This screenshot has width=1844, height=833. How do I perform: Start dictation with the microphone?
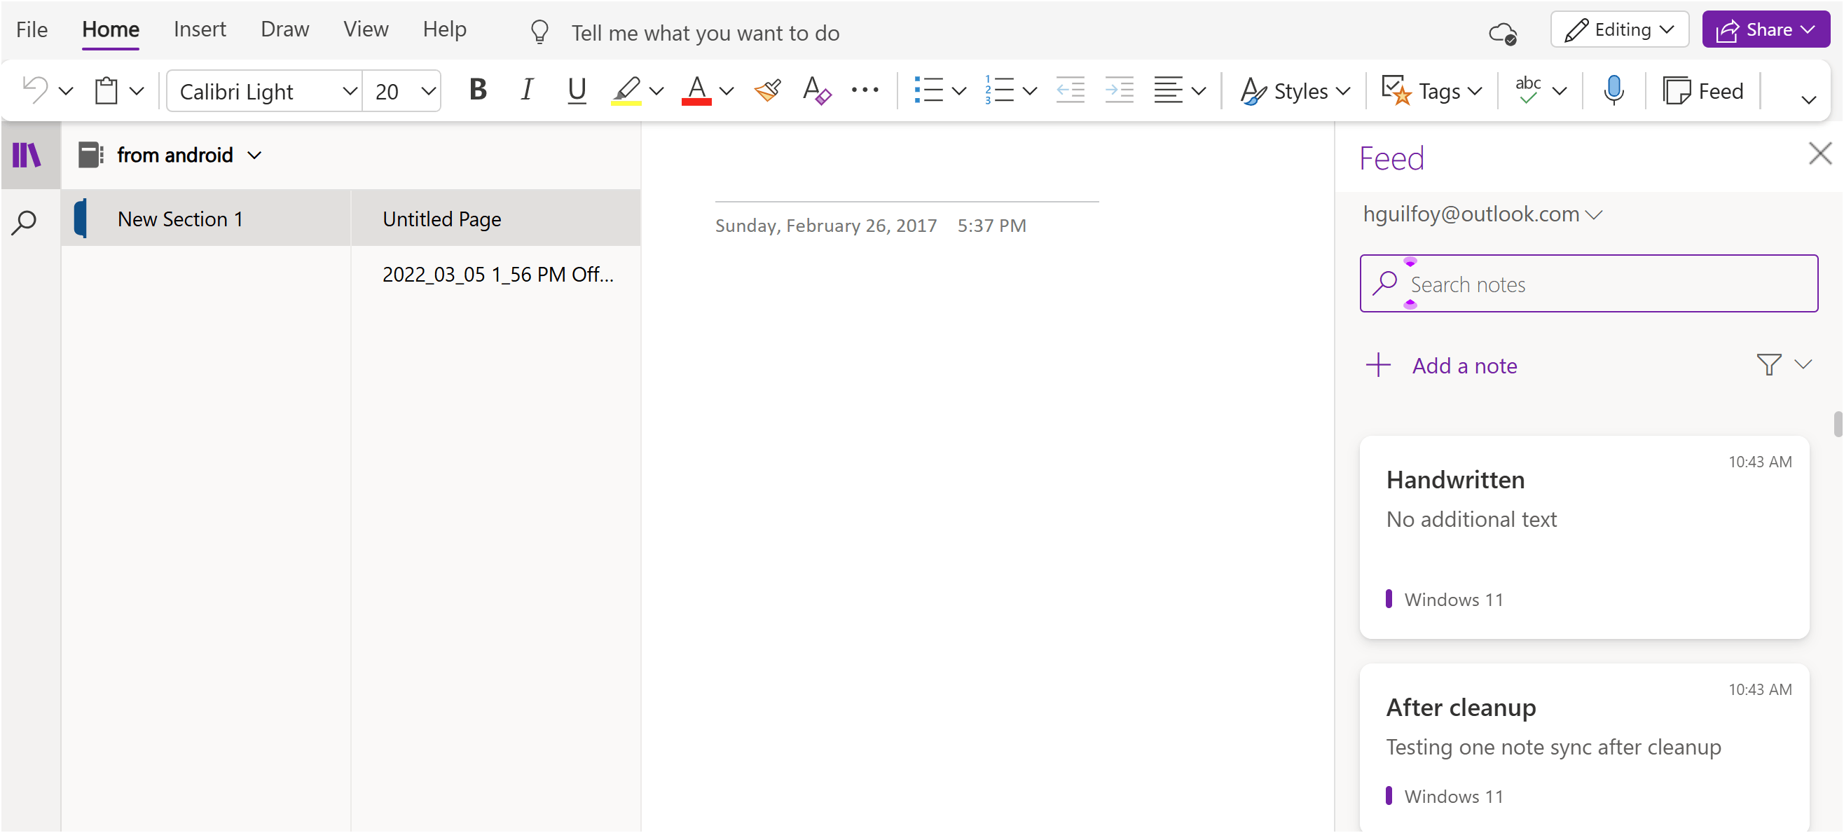coord(1613,90)
